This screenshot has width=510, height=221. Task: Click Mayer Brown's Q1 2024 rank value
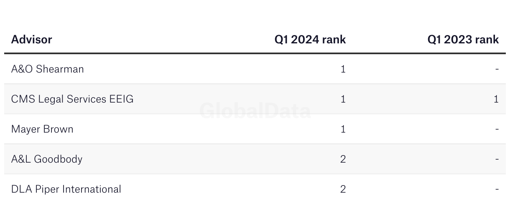point(343,129)
